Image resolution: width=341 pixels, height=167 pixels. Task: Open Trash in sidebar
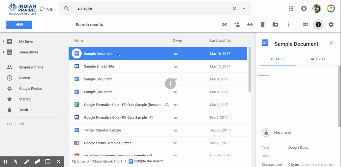(23, 110)
